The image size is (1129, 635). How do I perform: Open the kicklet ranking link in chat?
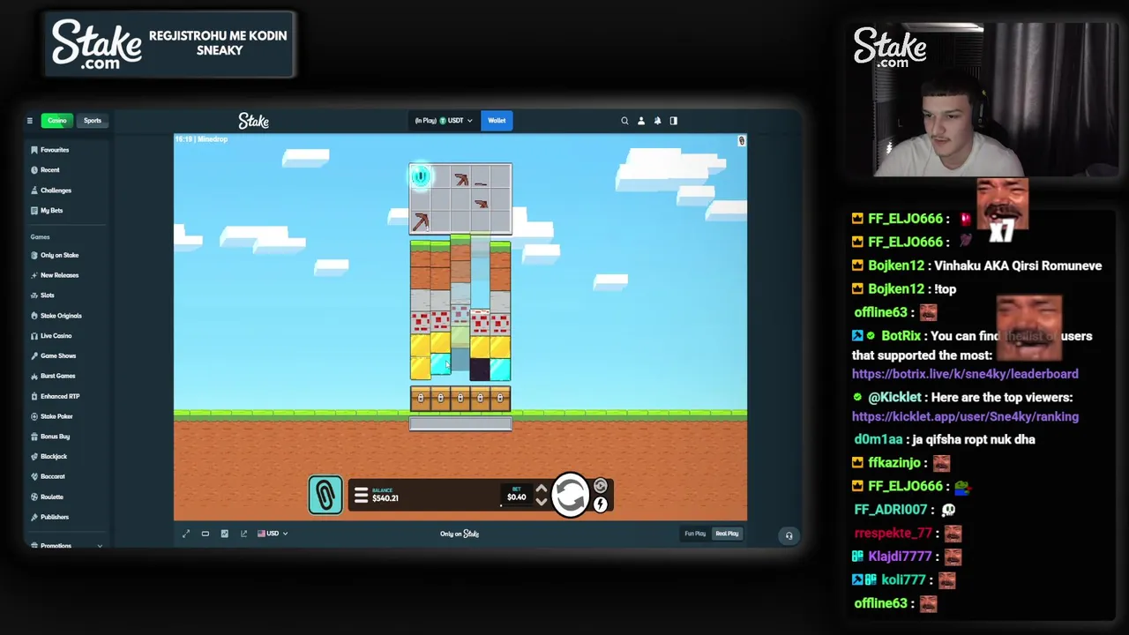click(x=965, y=416)
